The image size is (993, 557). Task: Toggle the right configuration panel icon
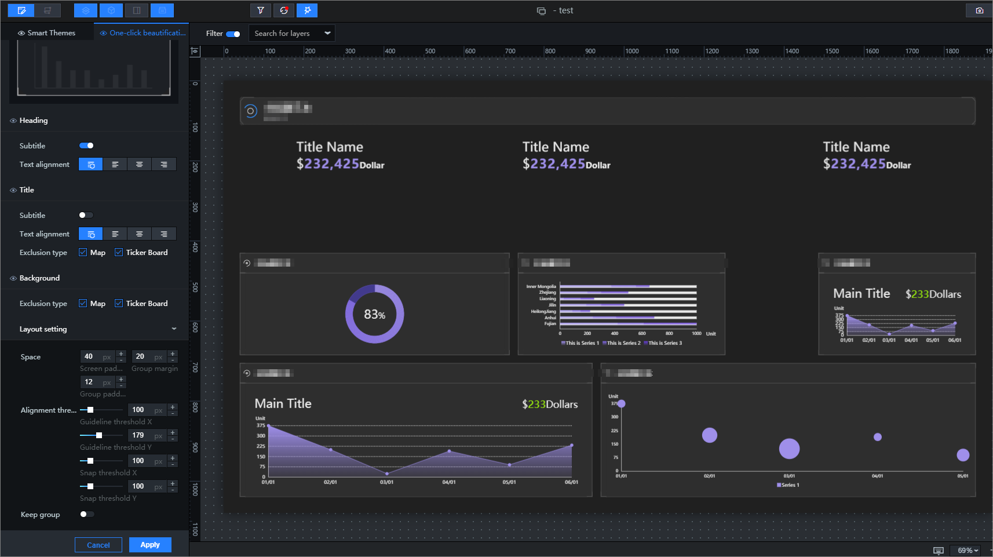pyautogui.click(x=137, y=10)
